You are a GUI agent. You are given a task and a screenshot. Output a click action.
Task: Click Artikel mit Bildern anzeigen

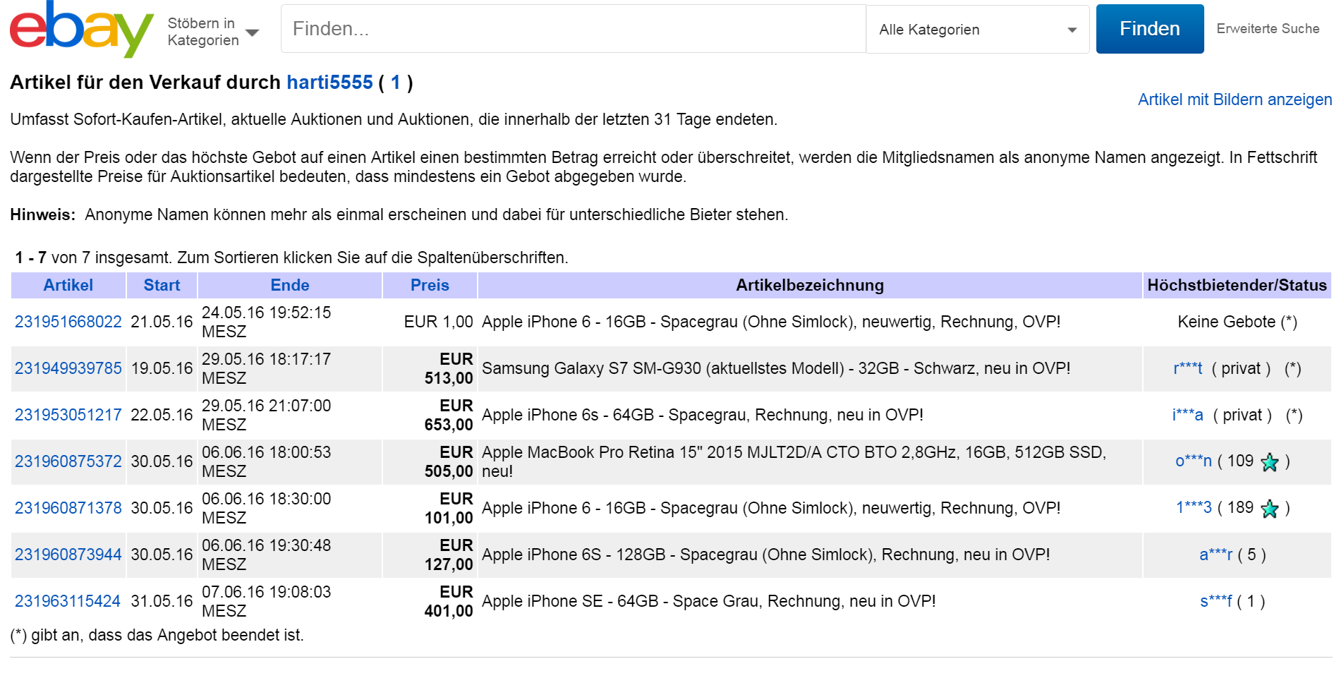click(1235, 99)
